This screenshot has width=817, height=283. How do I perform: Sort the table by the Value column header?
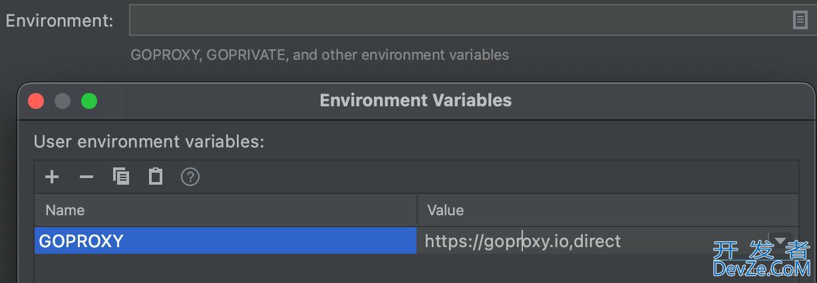(608, 211)
